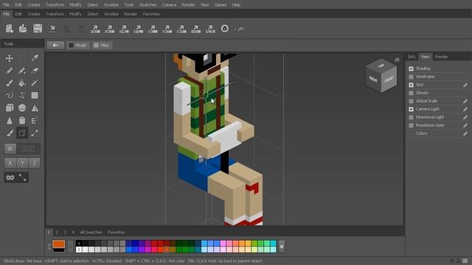Toggle the Z axis mirror button
This screenshot has width=472, height=265.
[35, 163]
